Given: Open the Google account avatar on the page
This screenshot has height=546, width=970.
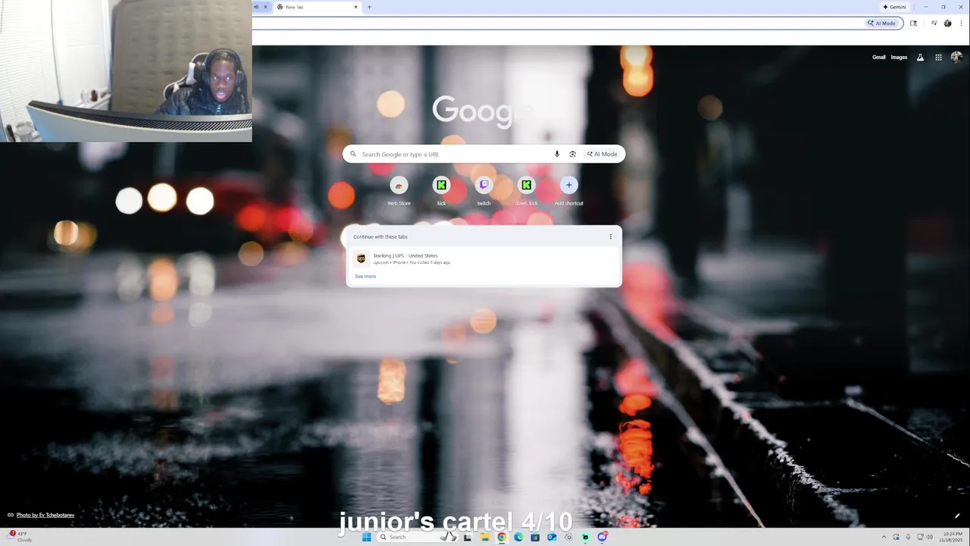Looking at the screenshot, I should [956, 57].
